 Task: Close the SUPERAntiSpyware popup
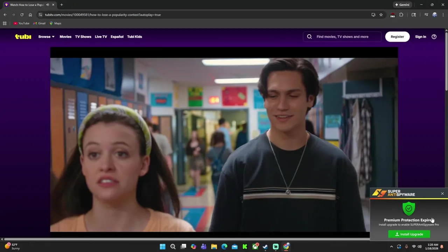(x=442, y=194)
